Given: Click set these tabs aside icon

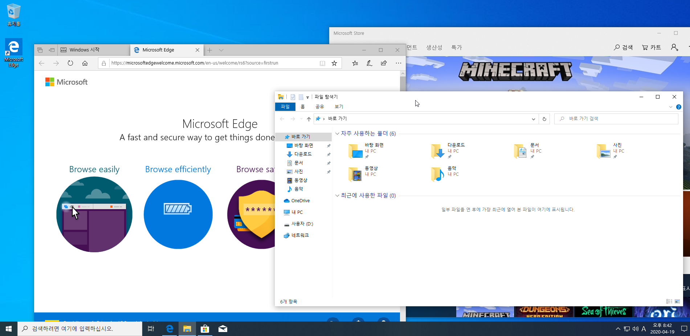Looking at the screenshot, I should (x=52, y=50).
